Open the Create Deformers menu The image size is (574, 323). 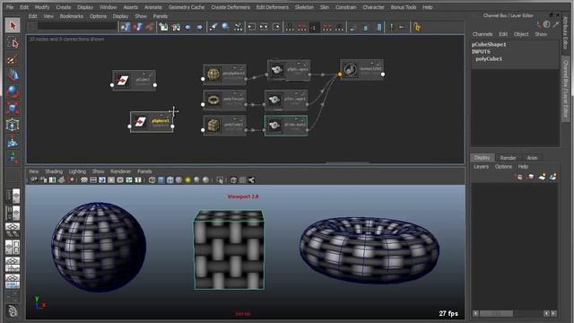[x=230, y=7]
